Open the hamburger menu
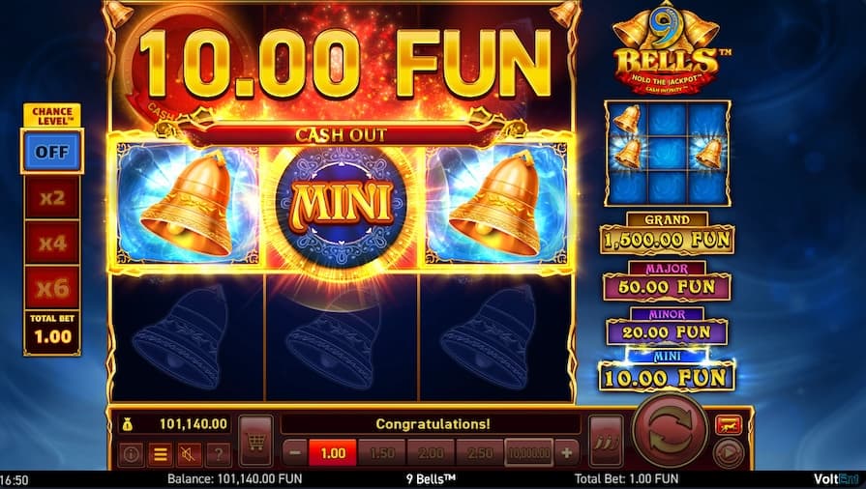Image resolution: width=866 pixels, height=489 pixels. [161, 453]
